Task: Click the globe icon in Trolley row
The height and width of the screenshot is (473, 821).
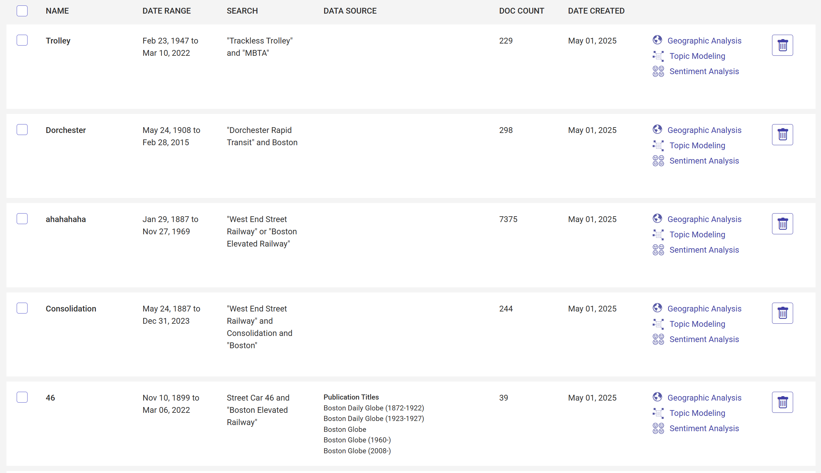Action: tap(657, 40)
